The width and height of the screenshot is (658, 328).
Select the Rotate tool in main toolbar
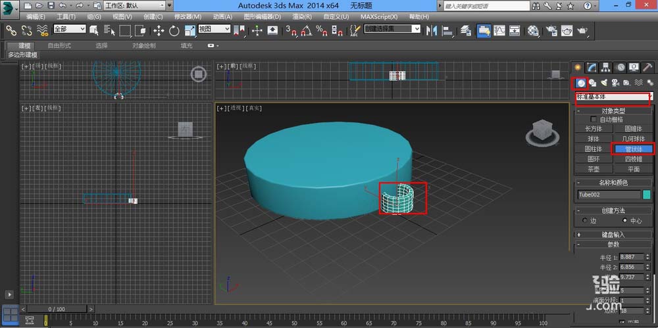click(174, 30)
